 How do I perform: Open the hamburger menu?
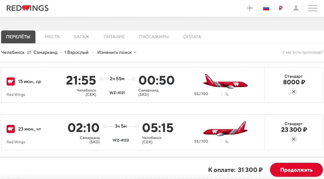[x=312, y=8]
